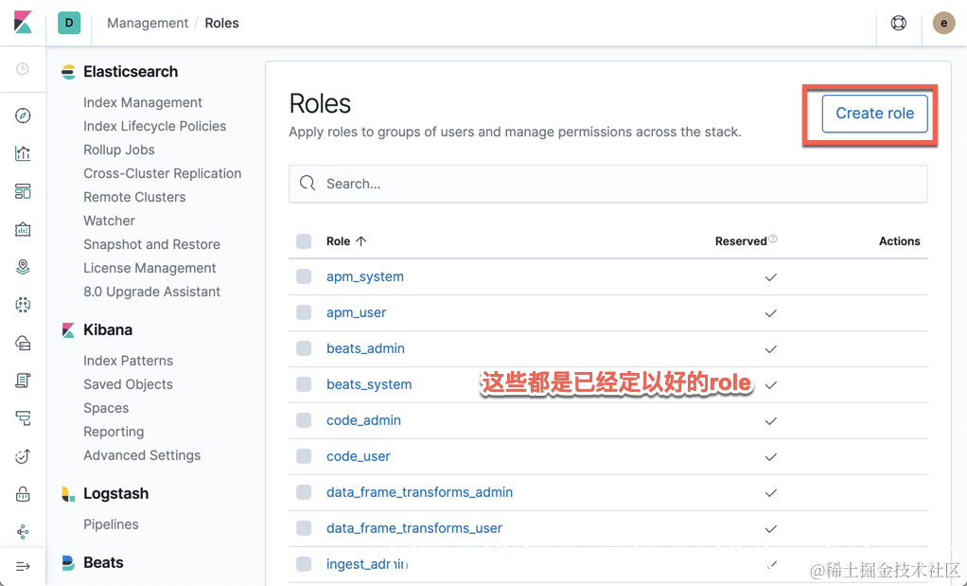Click the Kibana logo icon

click(x=23, y=23)
